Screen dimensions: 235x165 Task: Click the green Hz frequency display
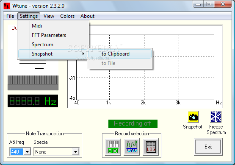[x=33, y=101]
